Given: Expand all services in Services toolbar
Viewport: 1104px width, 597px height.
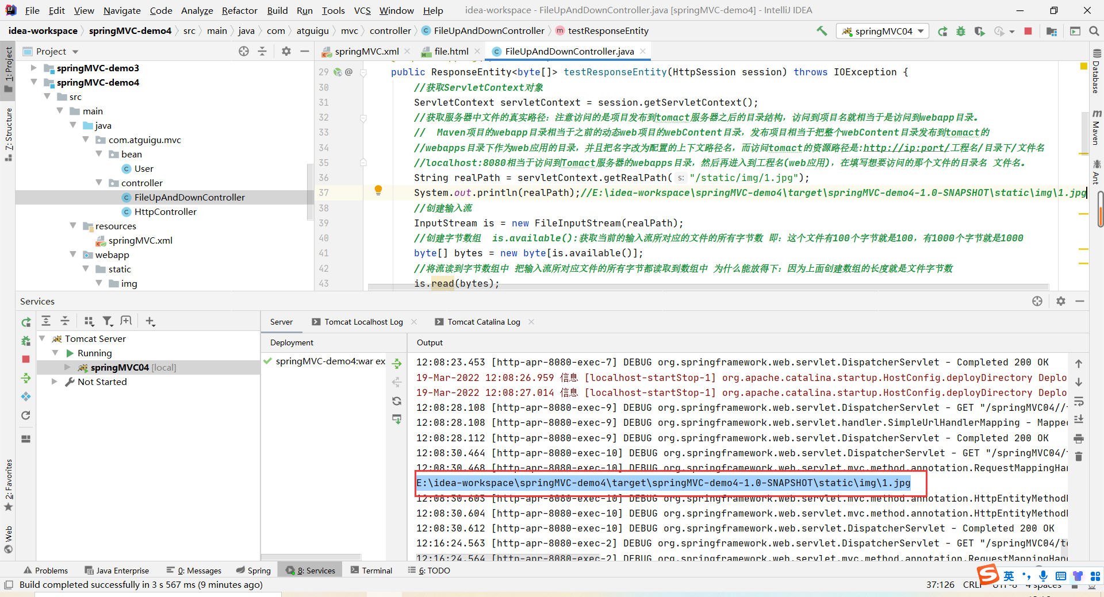Looking at the screenshot, I should tap(46, 321).
